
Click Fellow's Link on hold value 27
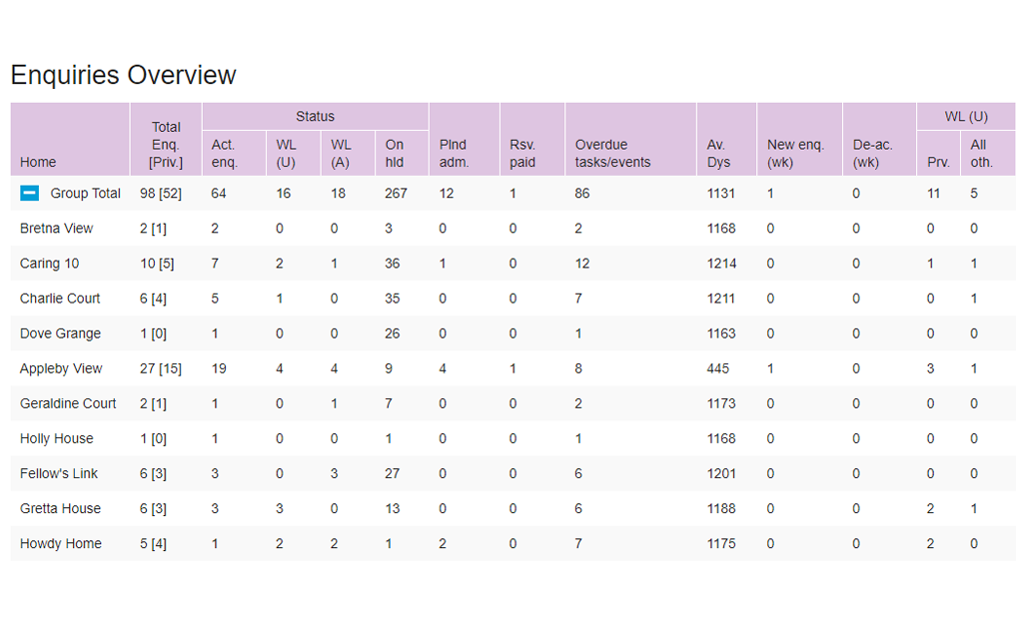(x=392, y=473)
